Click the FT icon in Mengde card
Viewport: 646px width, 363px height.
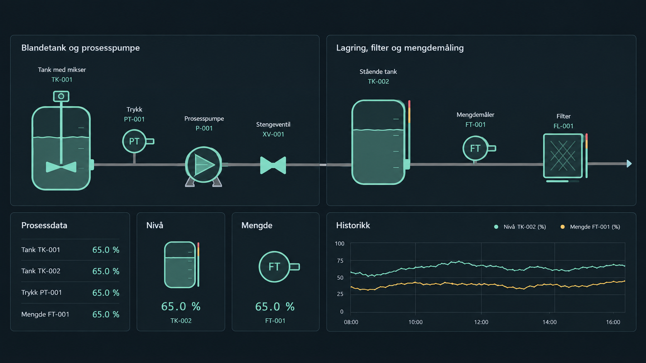(x=279, y=267)
